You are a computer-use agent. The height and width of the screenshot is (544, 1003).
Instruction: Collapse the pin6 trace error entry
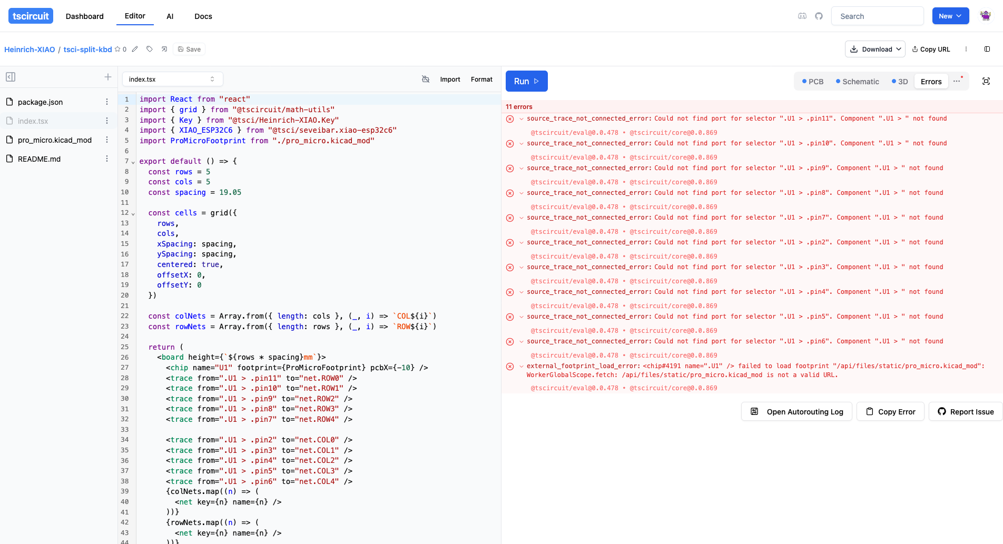point(522,341)
